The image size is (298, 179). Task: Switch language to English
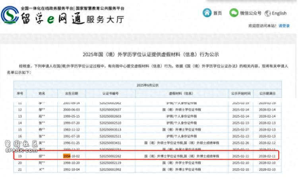tap(279, 13)
